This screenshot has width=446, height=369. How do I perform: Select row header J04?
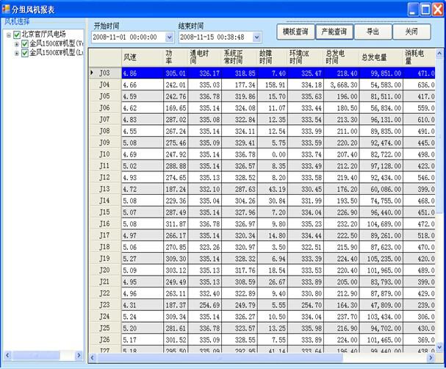(x=105, y=85)
